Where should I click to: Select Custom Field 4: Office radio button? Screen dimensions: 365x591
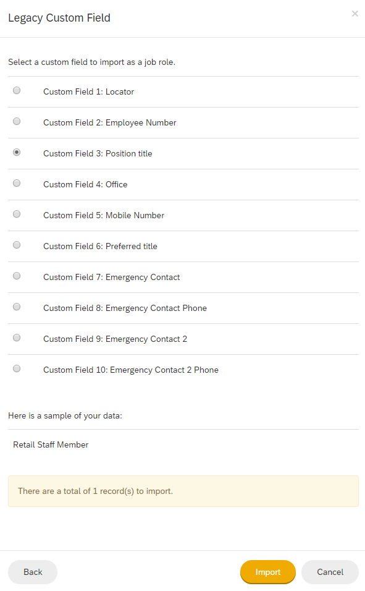click(x=17, y=183)
